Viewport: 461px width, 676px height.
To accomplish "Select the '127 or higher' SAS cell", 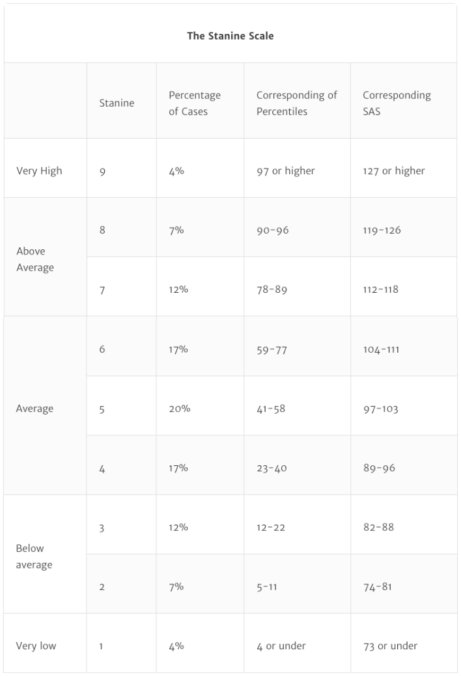I will 394,171.
